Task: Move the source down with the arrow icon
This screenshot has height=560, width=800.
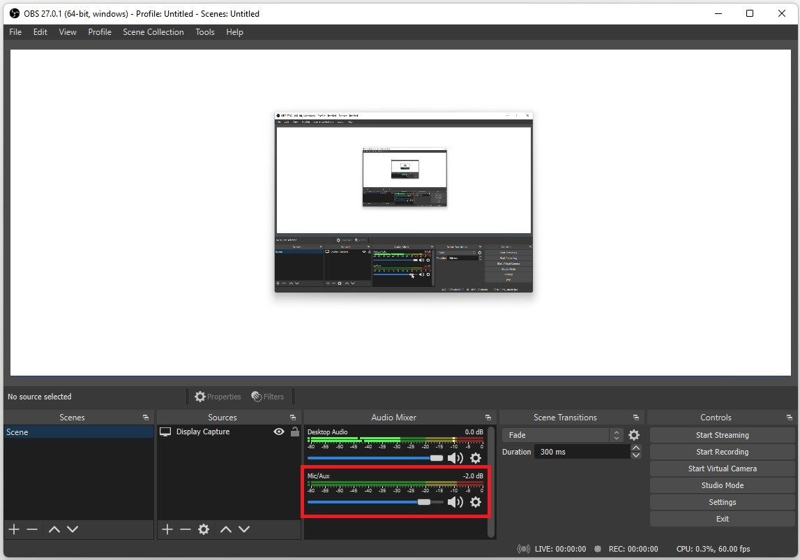Action: pos(244,529)
